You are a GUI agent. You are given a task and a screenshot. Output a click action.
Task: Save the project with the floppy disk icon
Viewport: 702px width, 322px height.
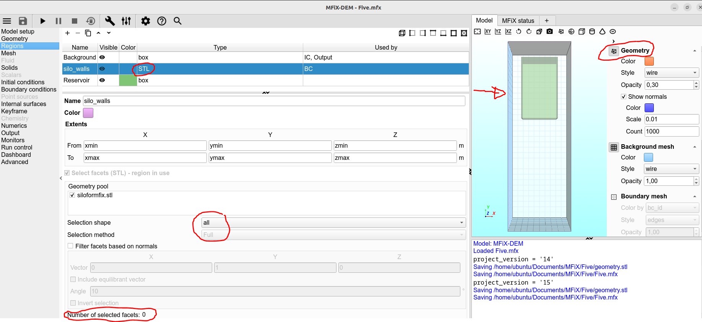(23, 21)
